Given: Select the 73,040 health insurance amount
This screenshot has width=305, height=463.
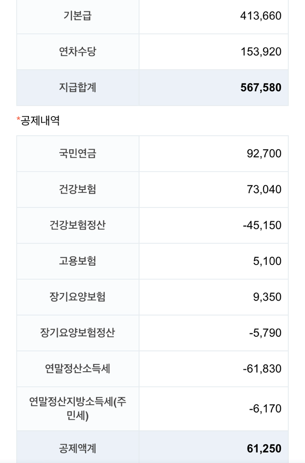Looking at the screenshot, I should [264, 189].
